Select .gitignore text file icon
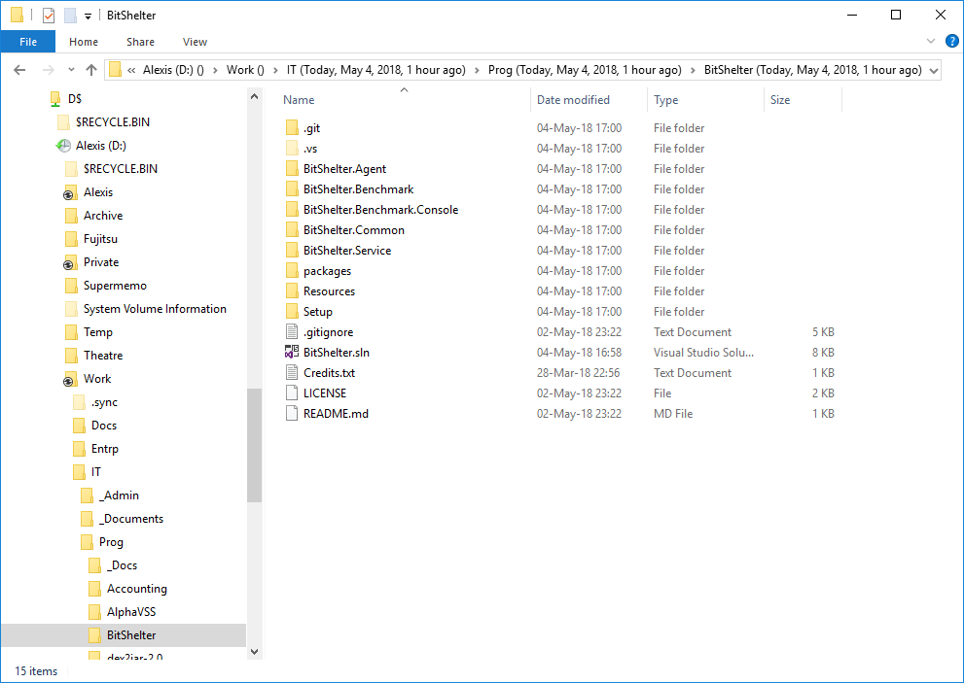964x683 pixels. click(292, 331)
